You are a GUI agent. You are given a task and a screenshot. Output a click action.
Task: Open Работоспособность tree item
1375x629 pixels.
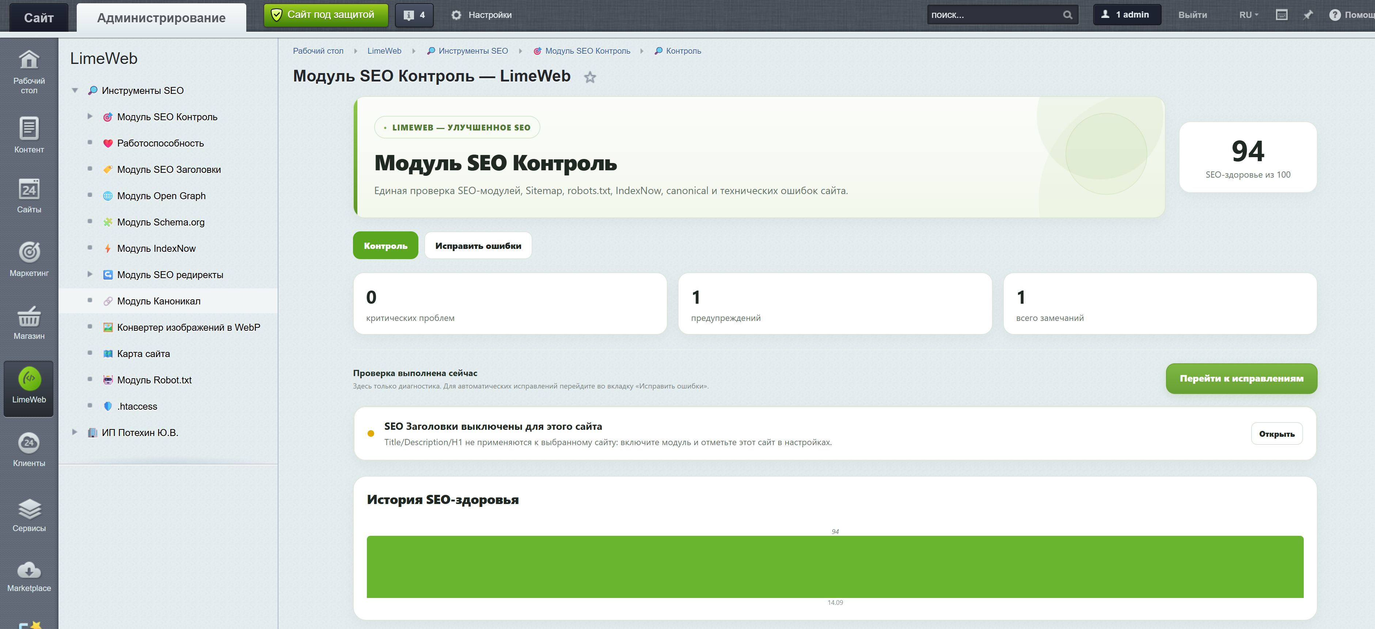pyautogui.click(x=160, y=143)
